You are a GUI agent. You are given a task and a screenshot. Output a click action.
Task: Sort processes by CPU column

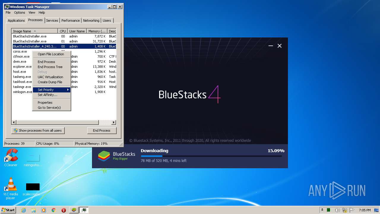point(63,31)
